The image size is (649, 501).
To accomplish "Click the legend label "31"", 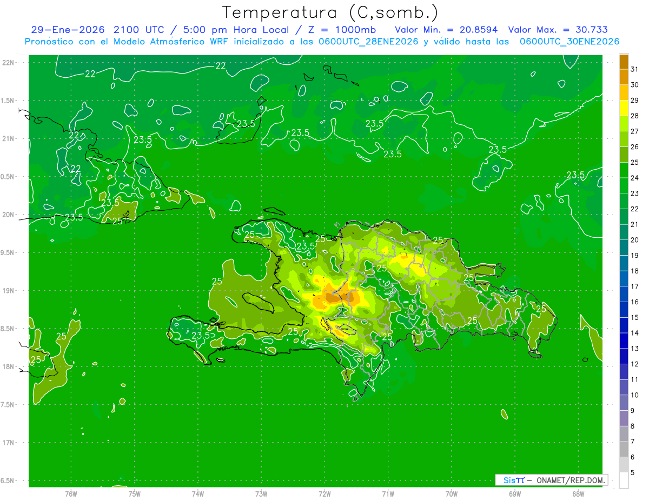I will 634,69.
